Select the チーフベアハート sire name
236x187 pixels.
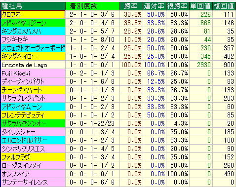click(x=22, y=90)
